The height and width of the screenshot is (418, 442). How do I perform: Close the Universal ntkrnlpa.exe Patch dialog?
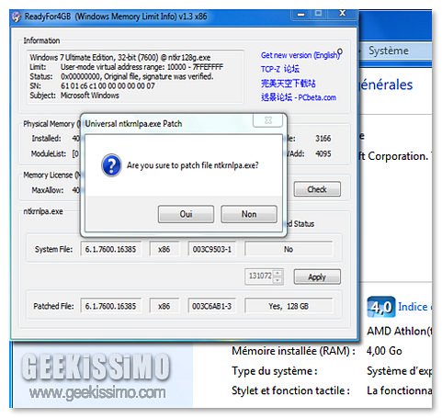click(x=267, y=120)
